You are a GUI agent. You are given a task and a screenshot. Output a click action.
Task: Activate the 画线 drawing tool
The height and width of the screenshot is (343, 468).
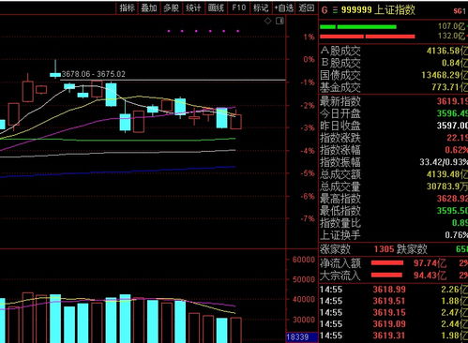216,7
